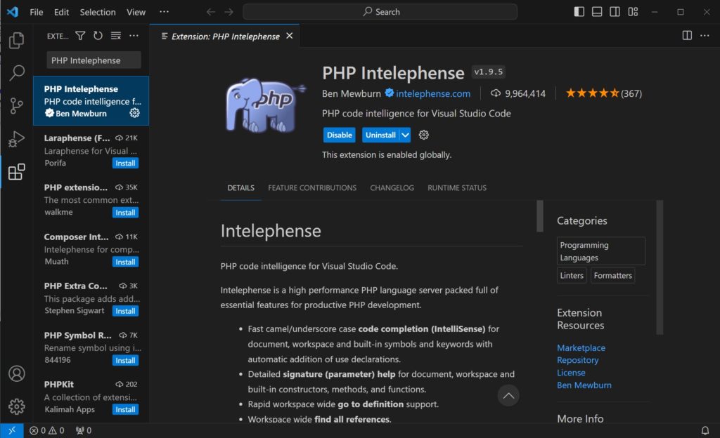Screen dimensions: 720x438
Task: Open the Run and Debug view
Action: click(x=17, y=139)
